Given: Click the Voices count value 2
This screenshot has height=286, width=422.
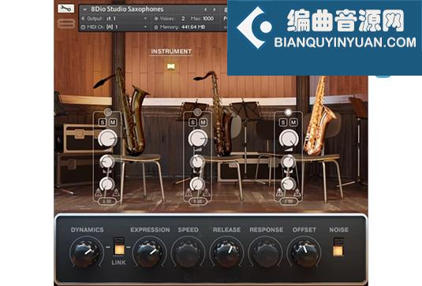Looking at the screenshot, I should pyautogui.click(x=183, y=19).
